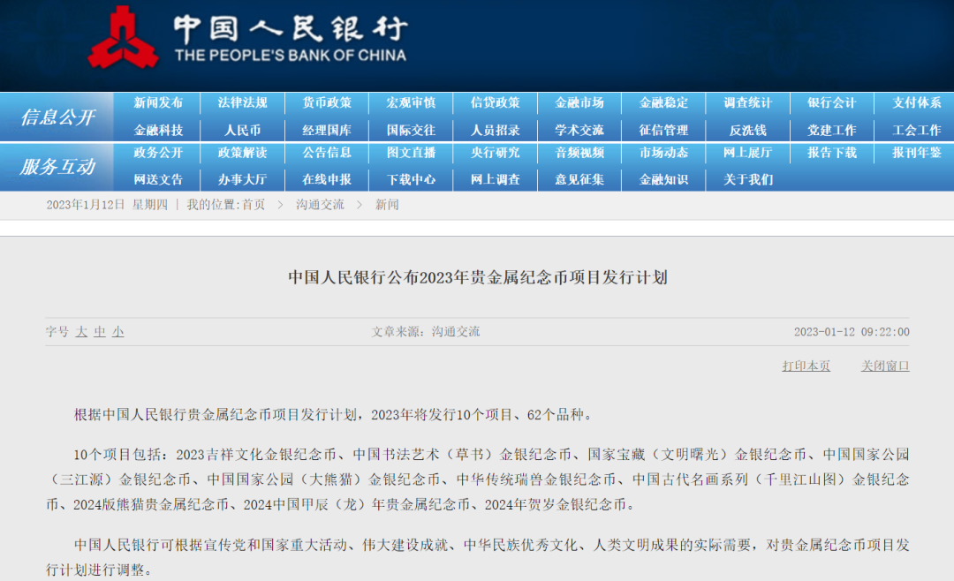Select 金融科技 in the navigation
Viewport: 954px width, 581px height.
(x=158, y=130)
